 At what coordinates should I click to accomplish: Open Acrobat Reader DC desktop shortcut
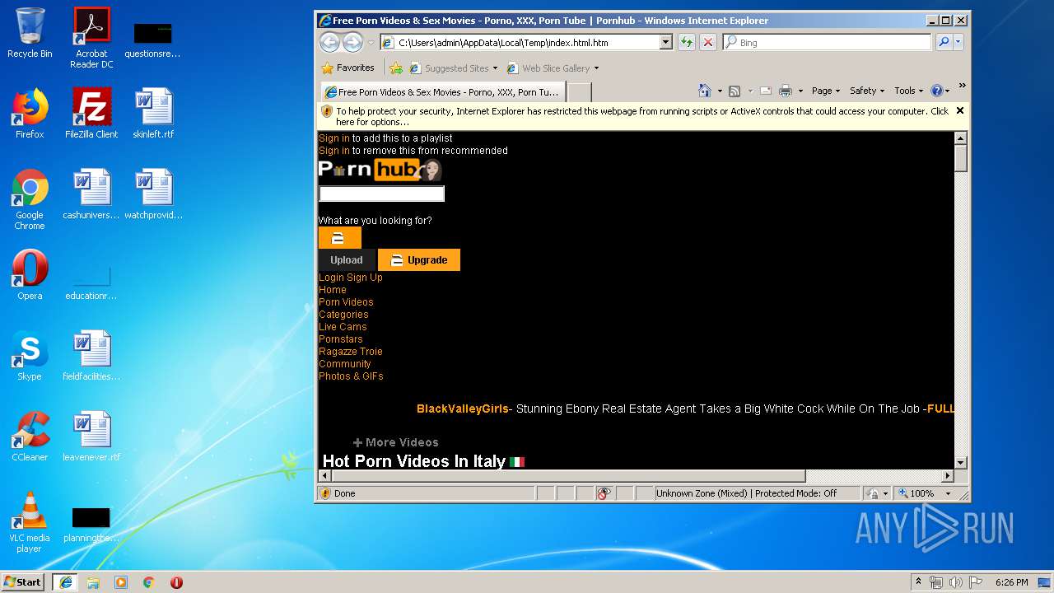tap(91, 37)
